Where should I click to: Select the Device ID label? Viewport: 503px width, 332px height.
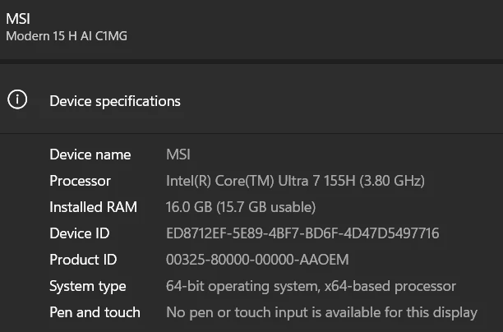click(79, 233)
